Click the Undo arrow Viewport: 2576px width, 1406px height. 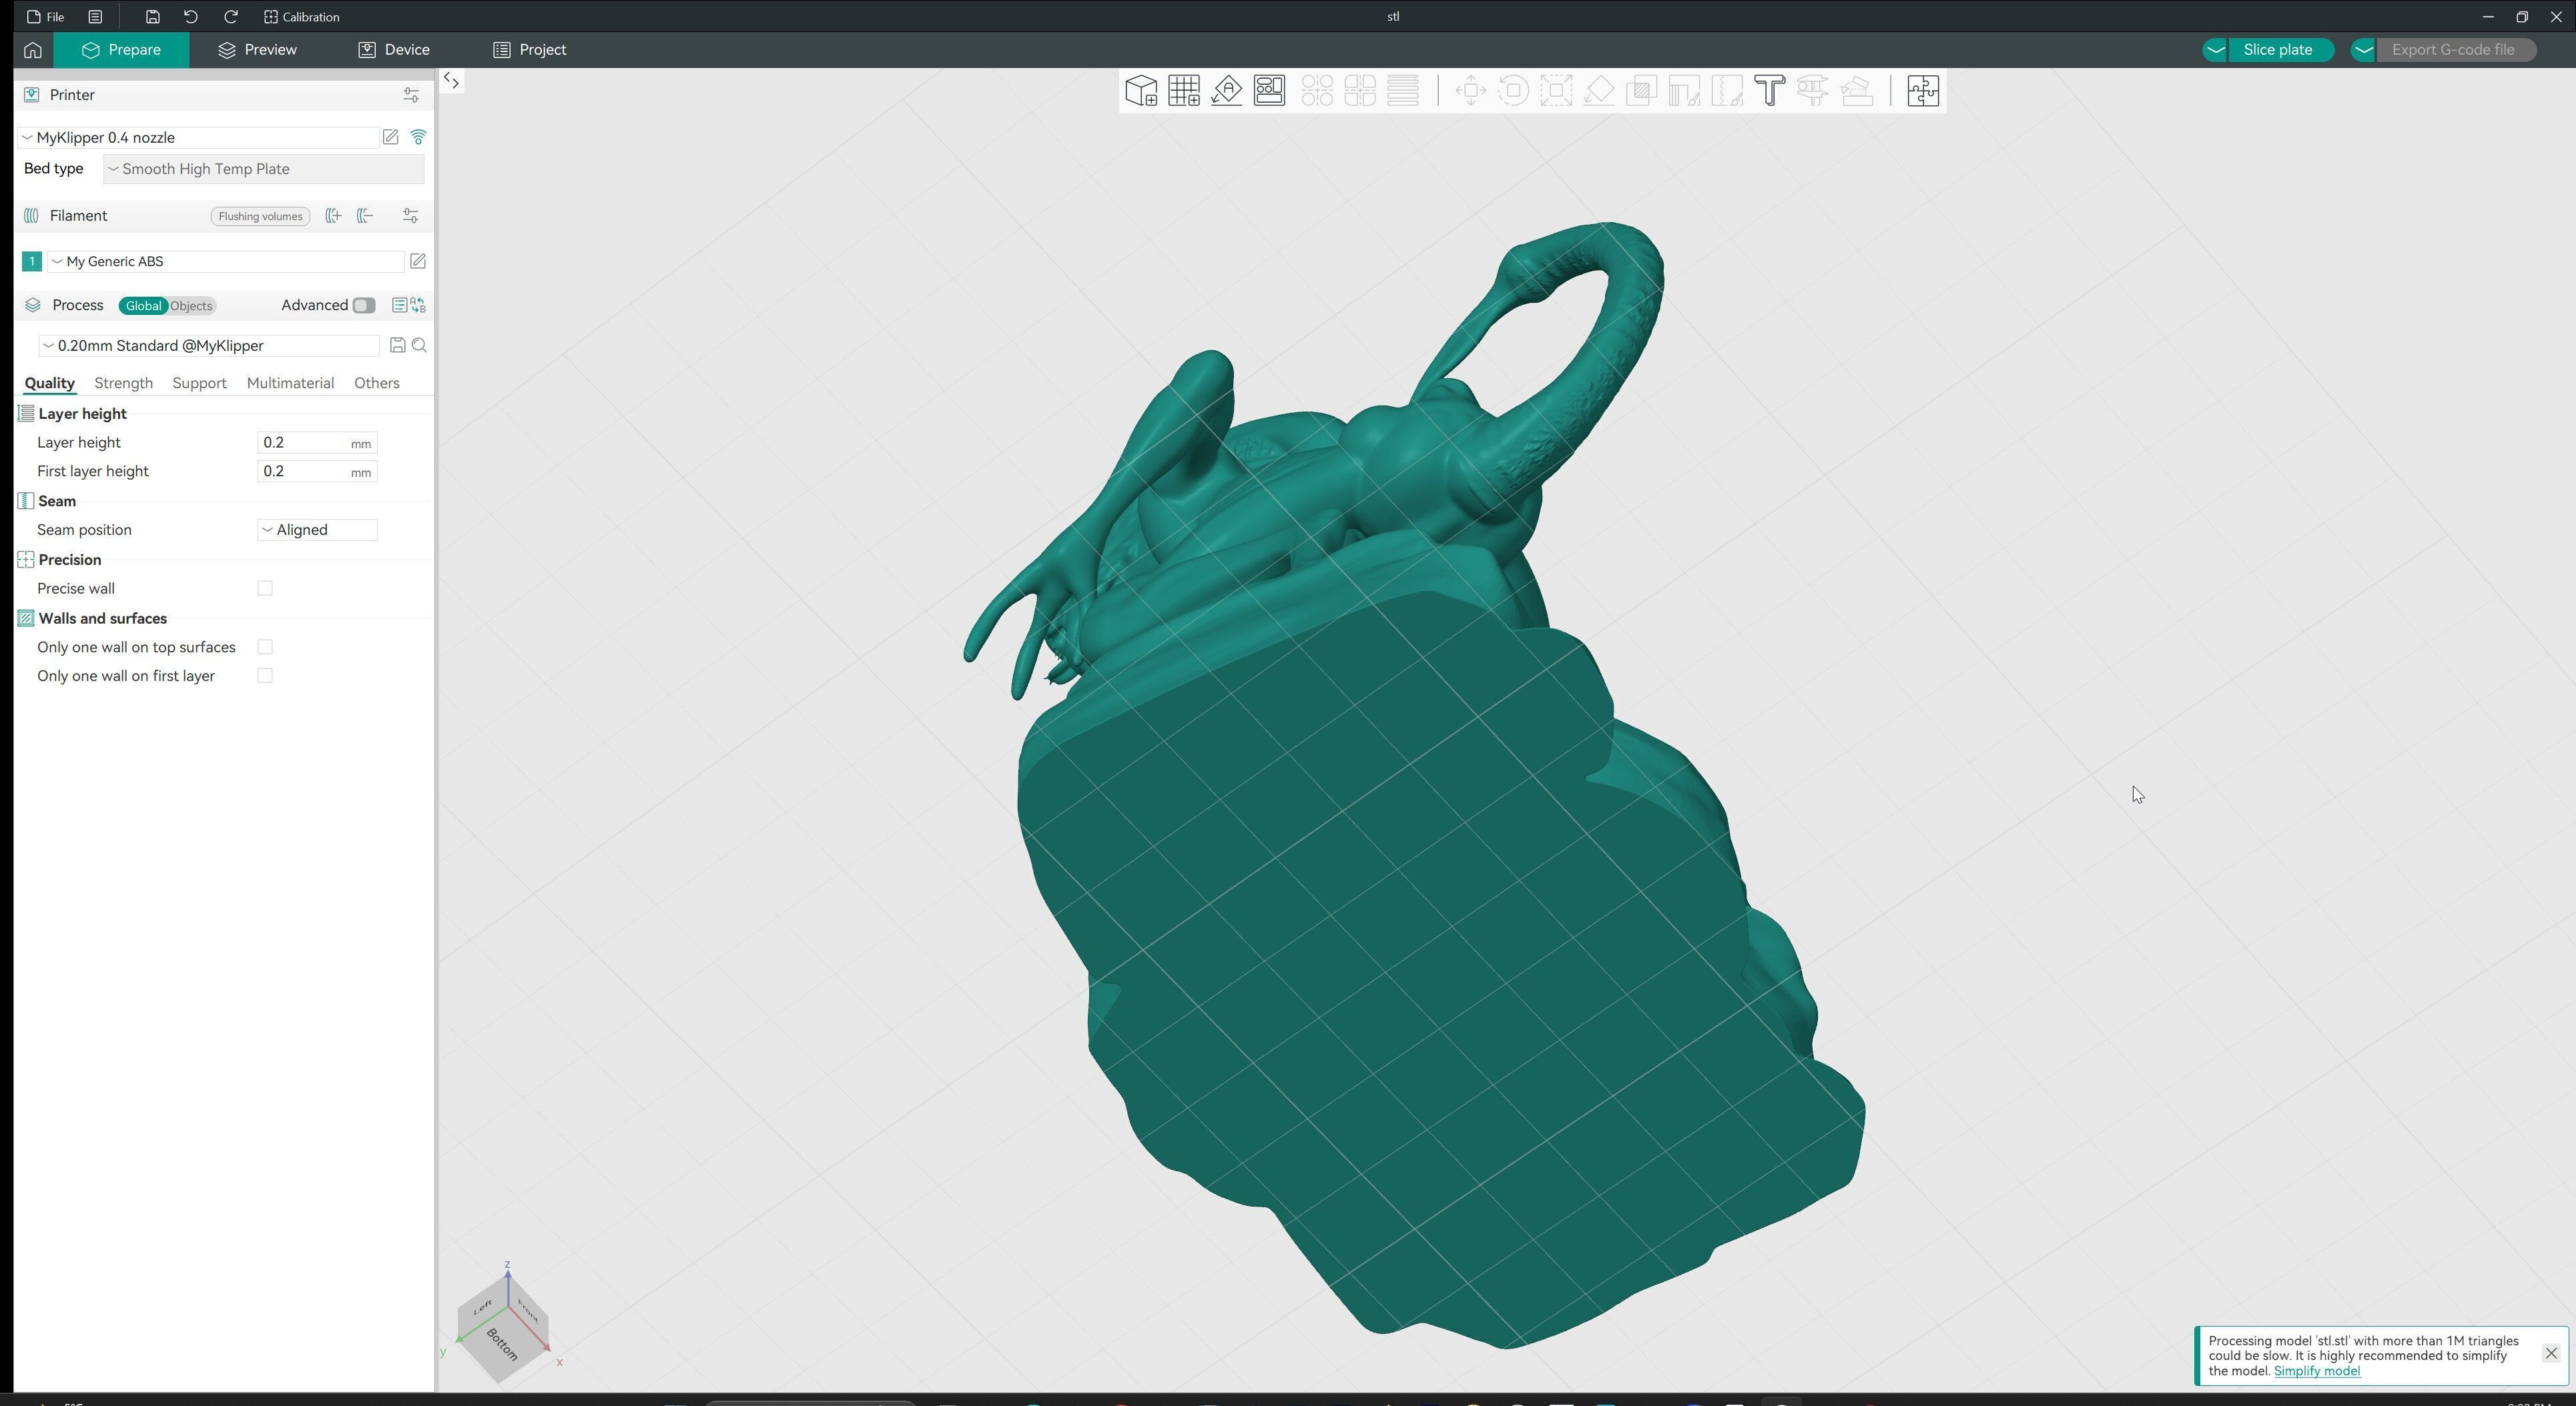(x=191, y=17)
